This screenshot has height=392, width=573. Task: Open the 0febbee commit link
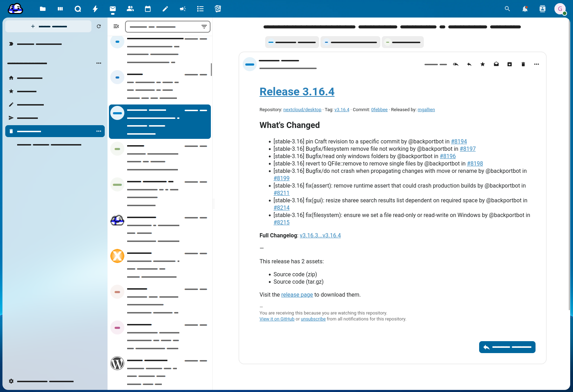(379, 110)
